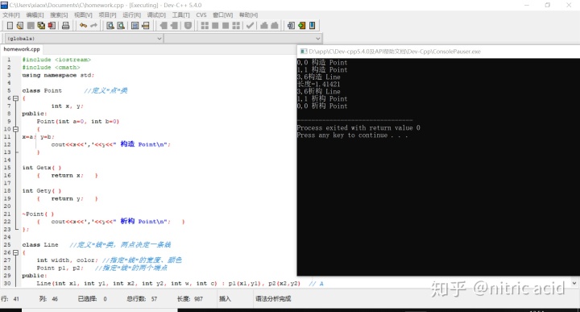Click line number 15 in the gutter
This screenshot has height=312, width=580.
7,168
